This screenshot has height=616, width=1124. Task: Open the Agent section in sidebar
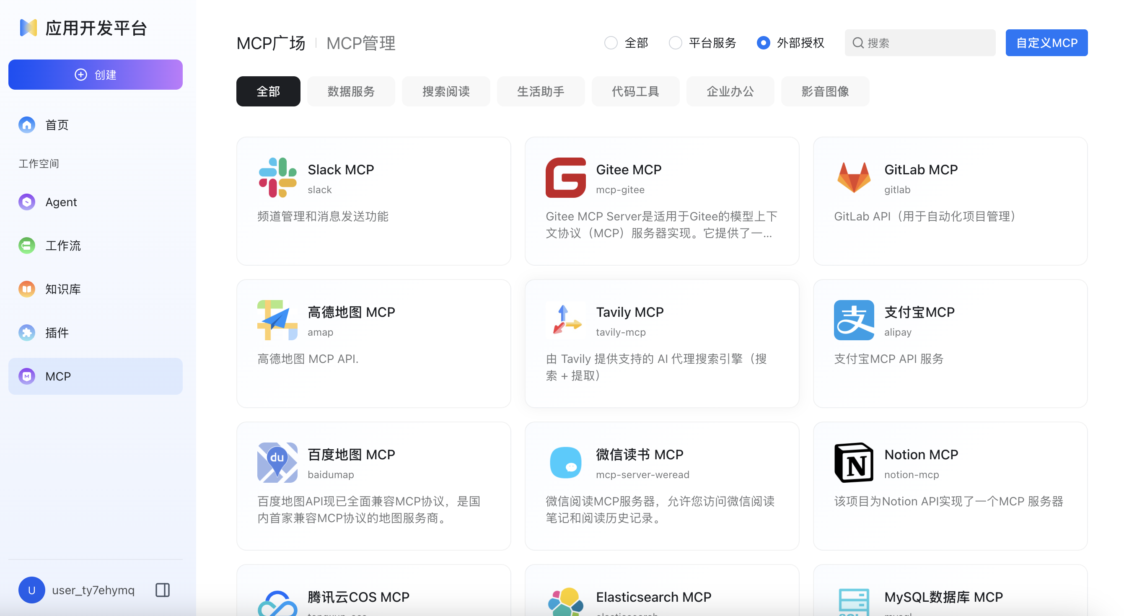(x=61, y=202)
